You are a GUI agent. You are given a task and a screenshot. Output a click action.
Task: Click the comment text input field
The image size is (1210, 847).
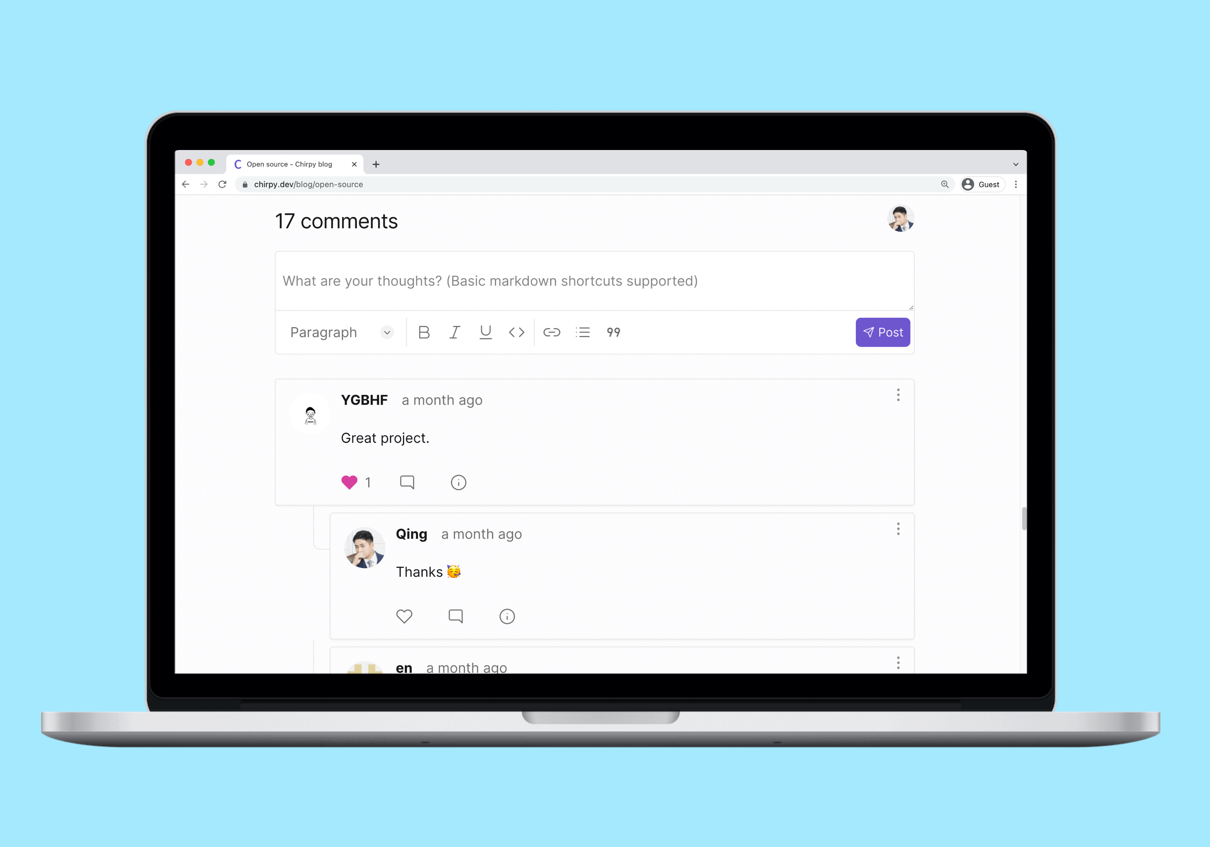point(595,280)
